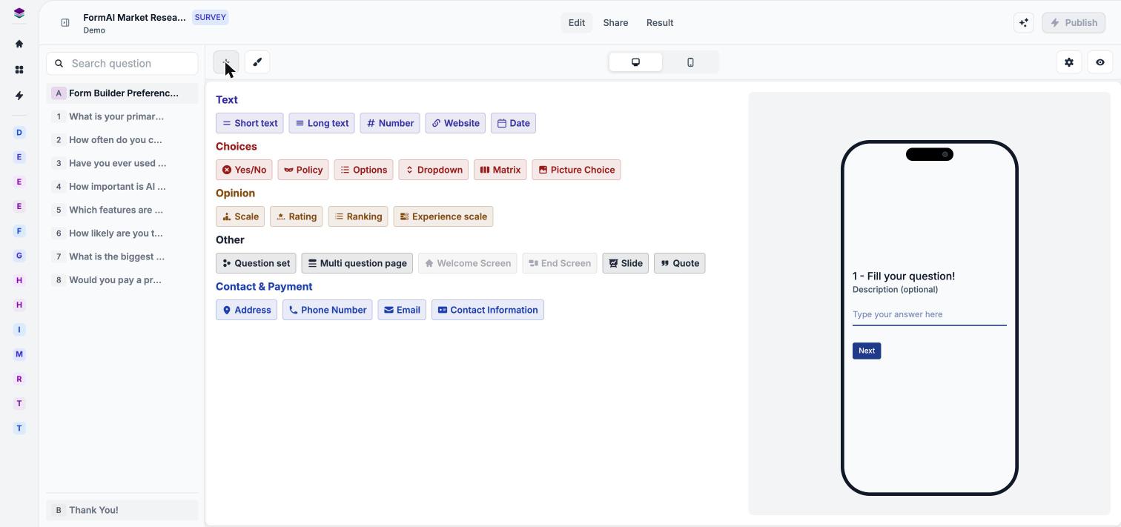Focus the Search question field
Viewport: 1121px width, 527px height.
click(x=122, y=64)
